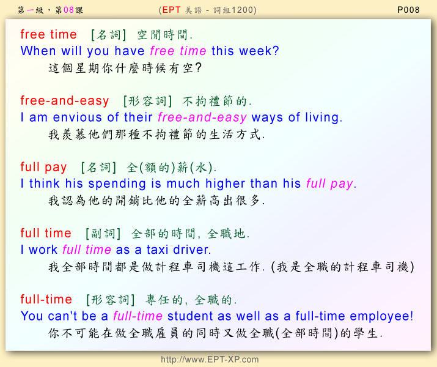Image resolution: width=437 pixels, height=367 pixels.
Task: Click the http://www.EPT-XP.com URL at bottom
Action: click(x=210, y=360)
